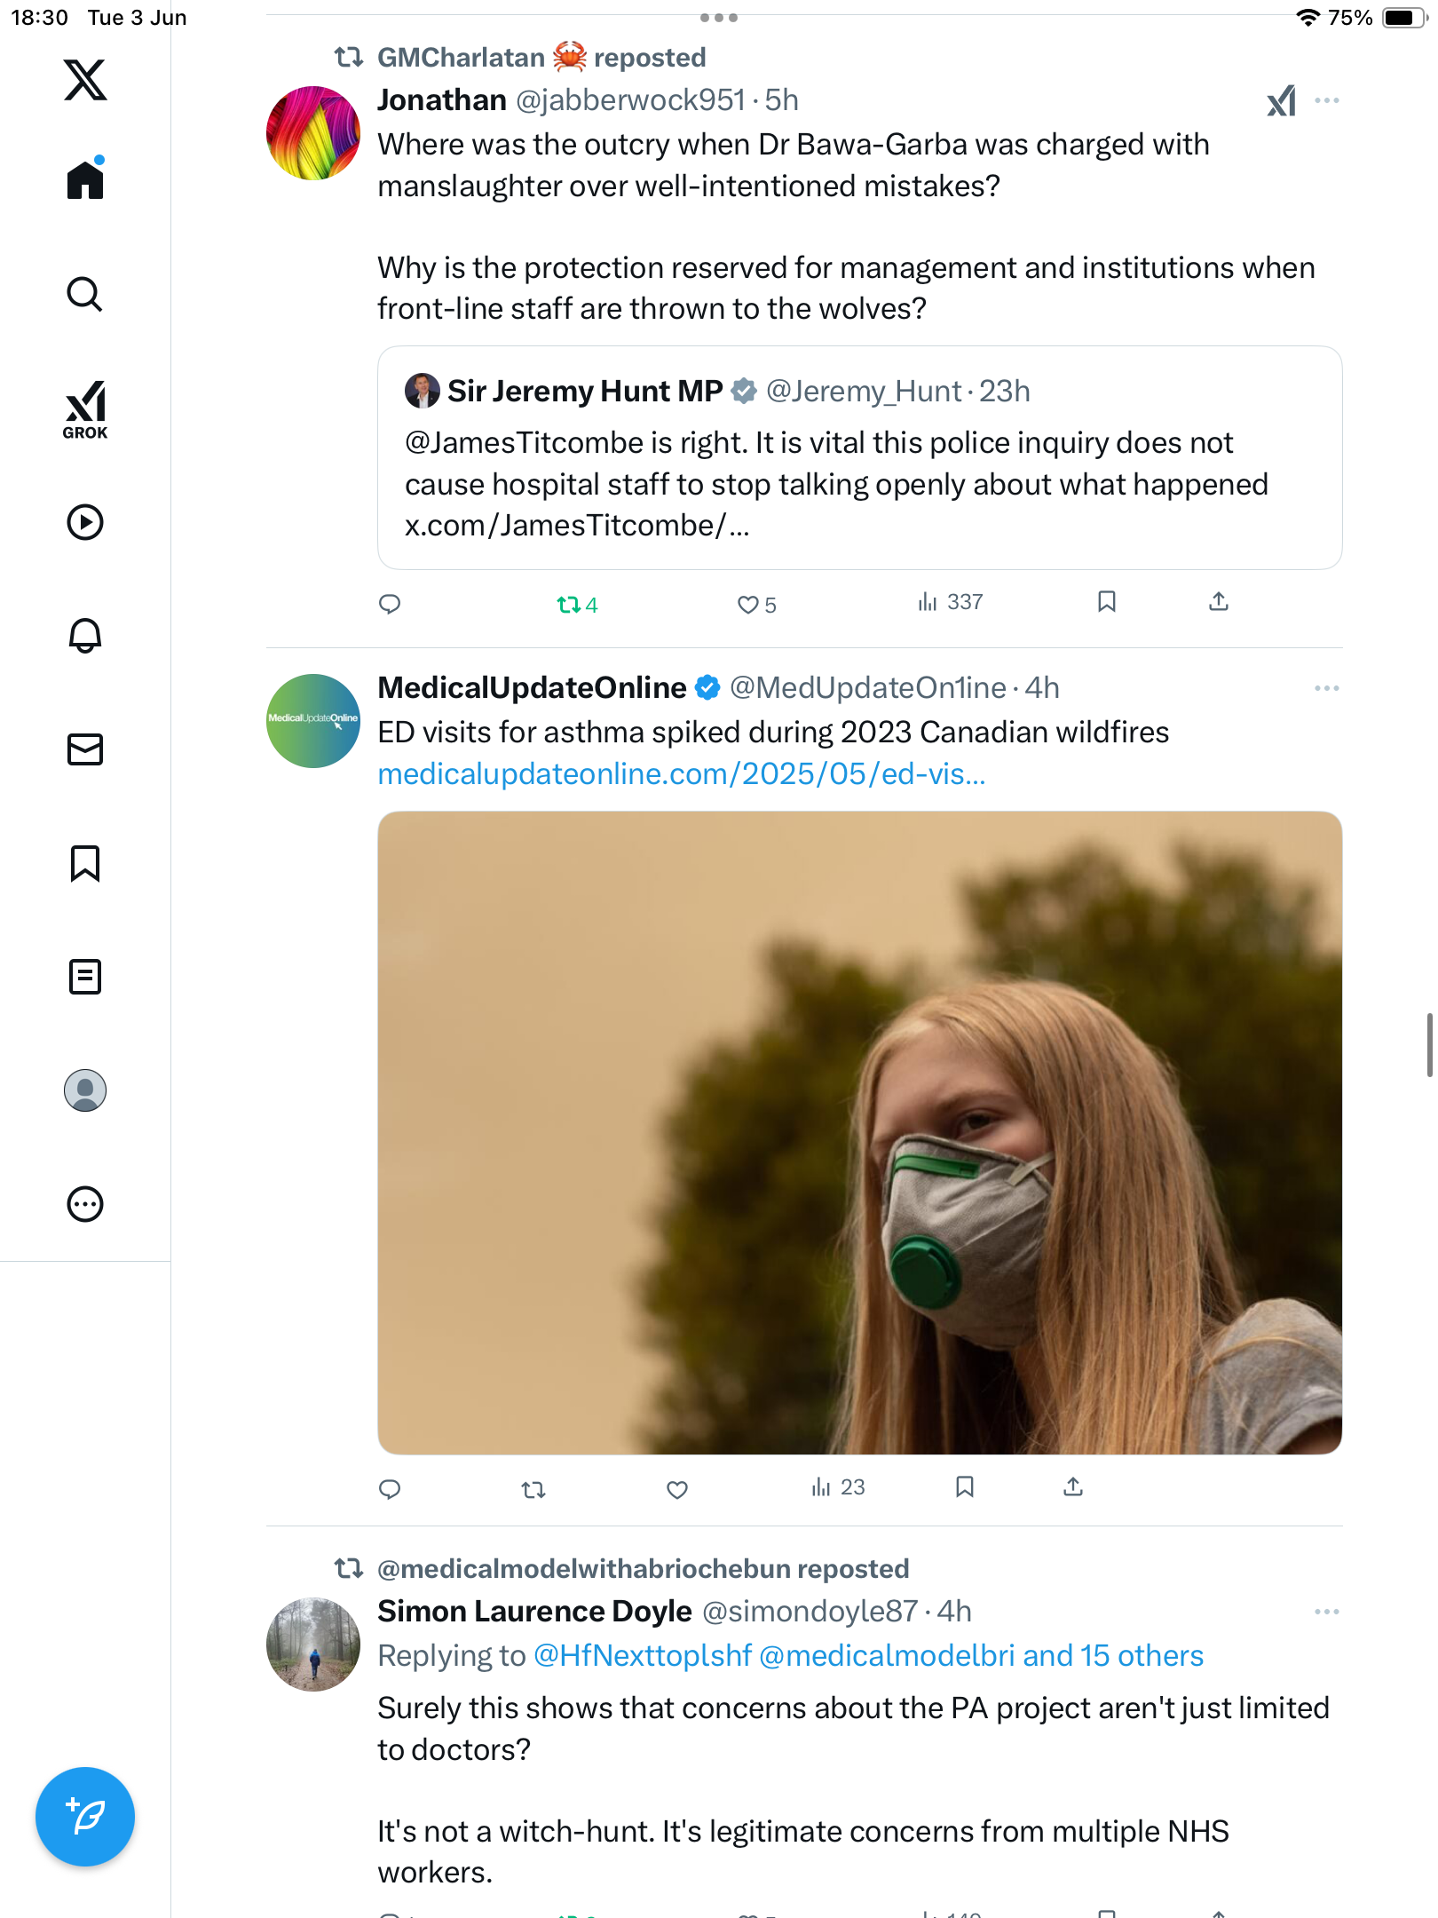Open more options on the MedicalUpdateOnline post

(1327, 688)
